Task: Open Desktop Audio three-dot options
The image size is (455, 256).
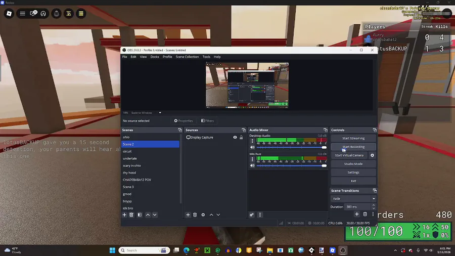Action: (x=252, y=141)
